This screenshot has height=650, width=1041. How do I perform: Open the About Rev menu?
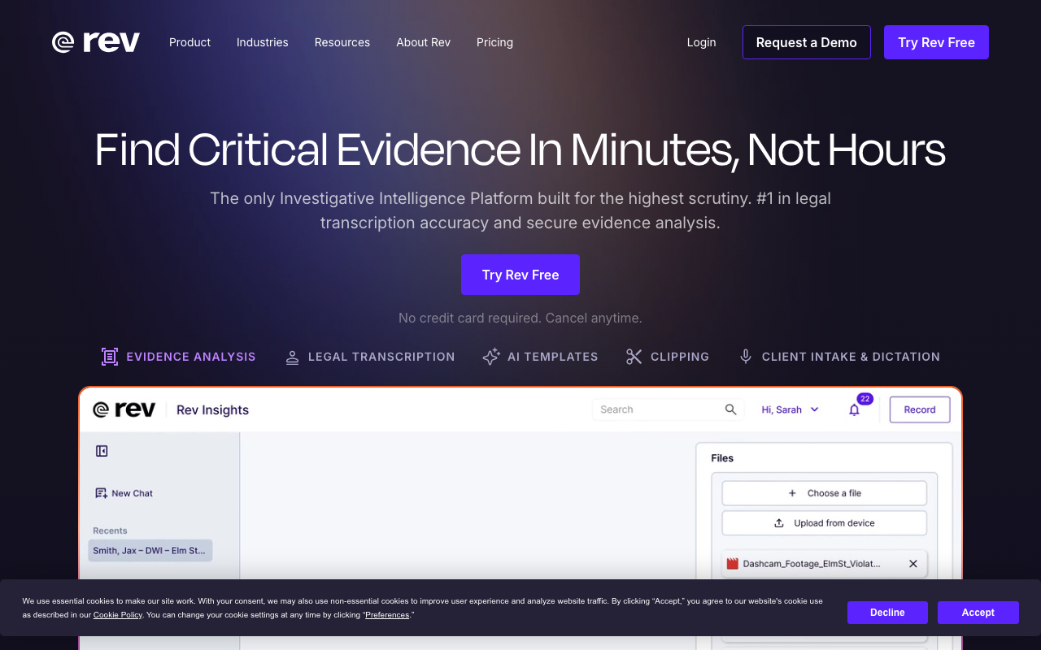pos(423,42)
